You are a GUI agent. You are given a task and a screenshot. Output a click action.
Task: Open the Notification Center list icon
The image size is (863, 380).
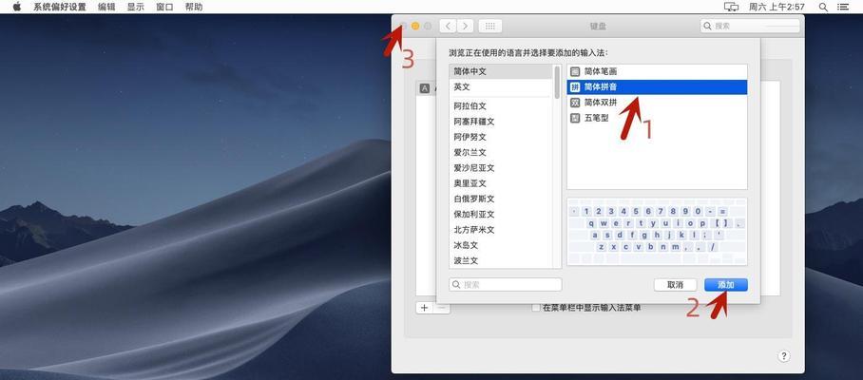[843, 8]
